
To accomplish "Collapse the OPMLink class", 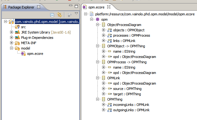I will point(97,78).
